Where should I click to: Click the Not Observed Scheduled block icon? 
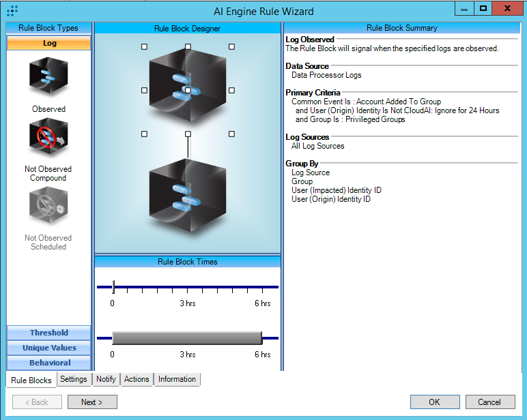48,206
